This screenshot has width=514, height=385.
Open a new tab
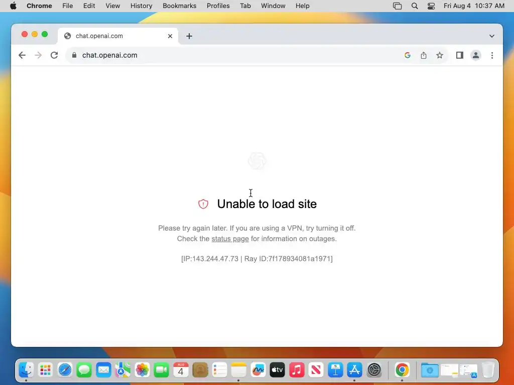(189, 36)
